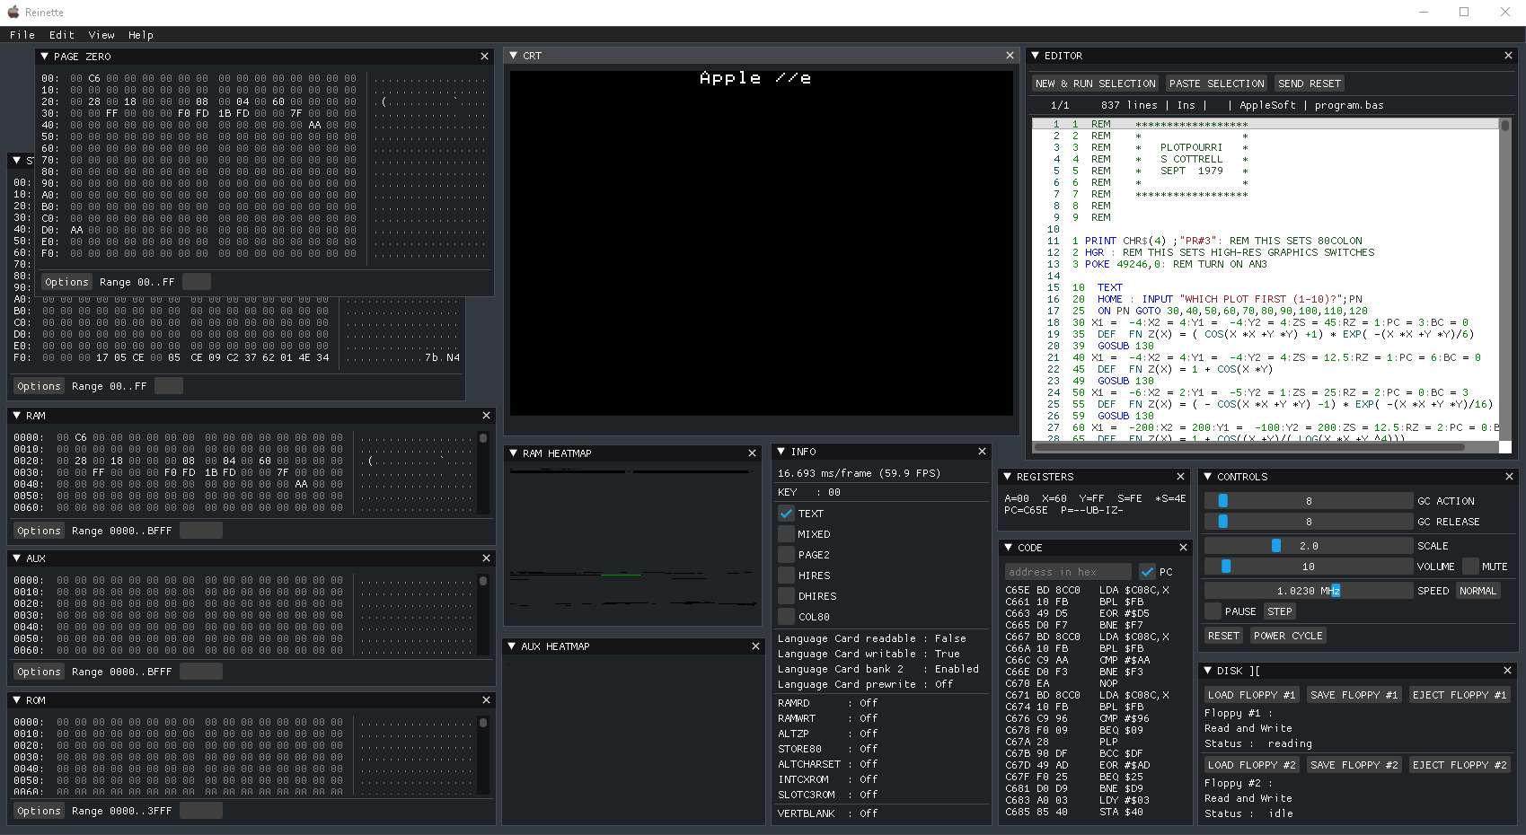Click the STEP button

point(1280,611)
